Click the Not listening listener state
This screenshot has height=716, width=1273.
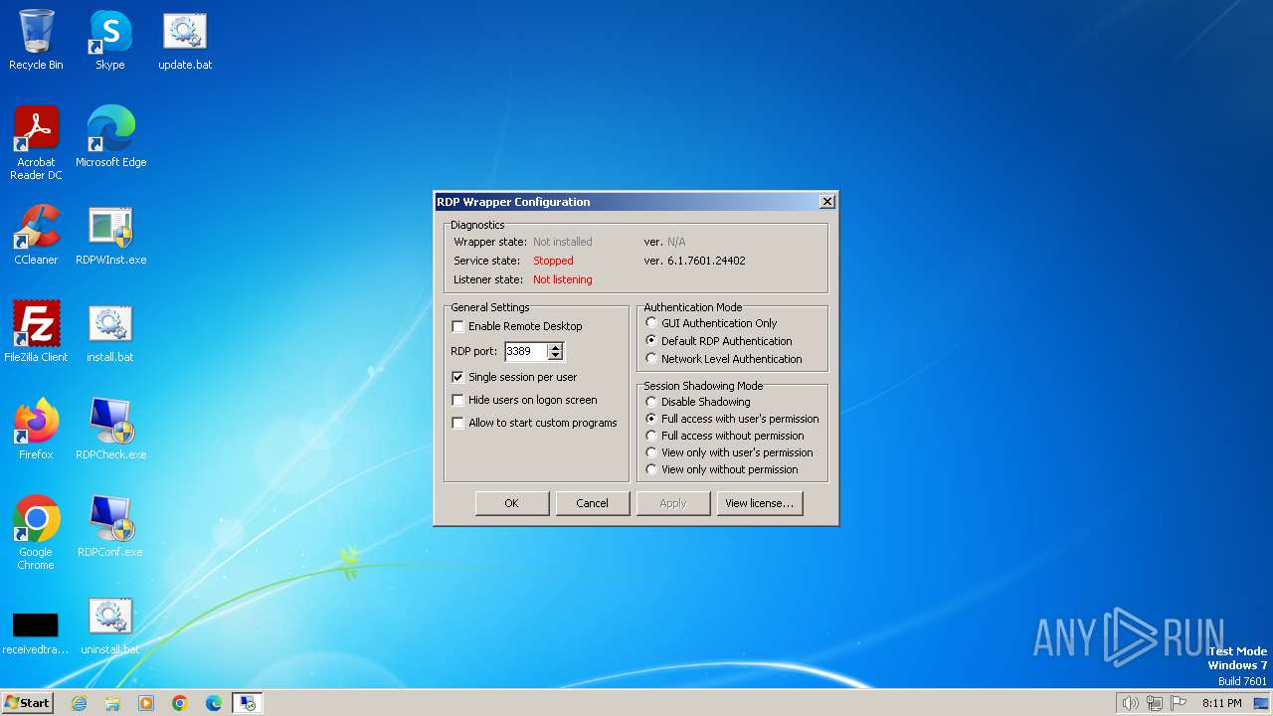(563, 279)
